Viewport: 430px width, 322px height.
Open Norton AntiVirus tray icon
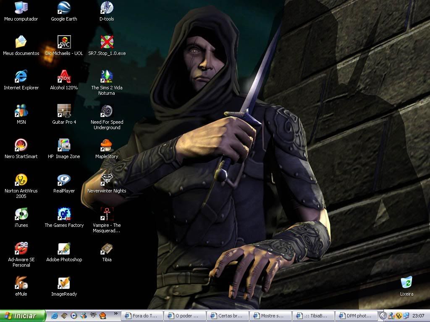399,316
